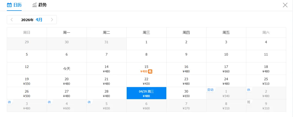
Task: Select April 16 priced ¥480
Action: (186, 68)
